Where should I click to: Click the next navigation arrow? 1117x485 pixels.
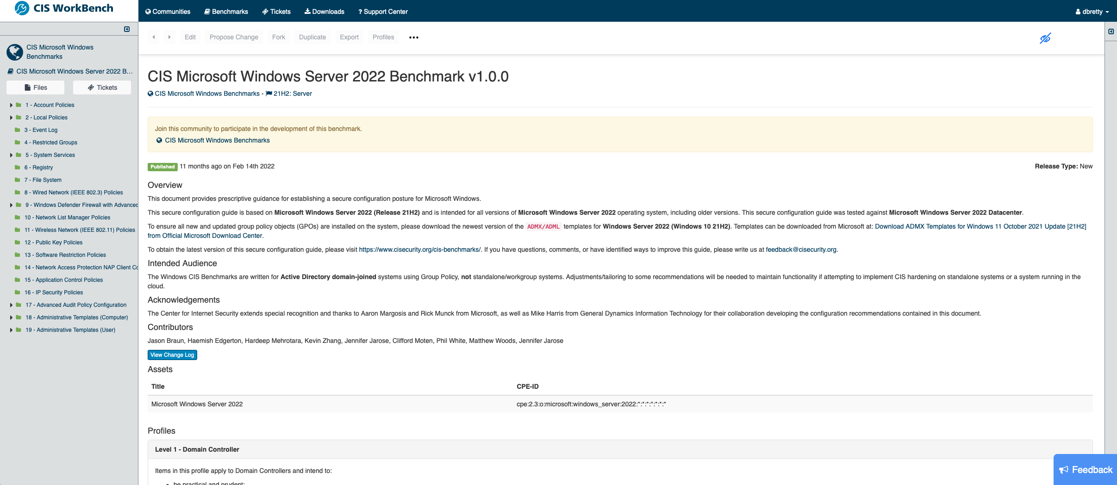[x=169, y=37]
